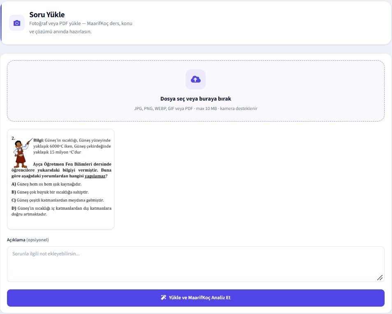This screenshot has width=392, height=314.
Task: Click "Yükle ve MaarifKoç Analiz Et" button
Action: 195,298
